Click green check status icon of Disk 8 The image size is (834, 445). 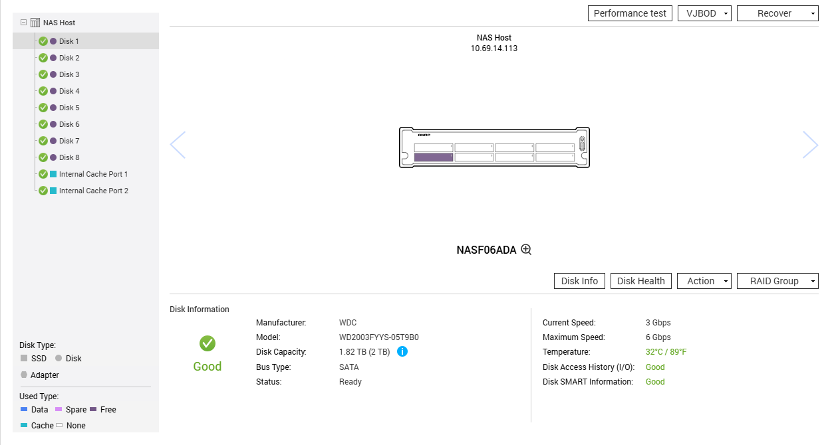click(x=43, y=157)
